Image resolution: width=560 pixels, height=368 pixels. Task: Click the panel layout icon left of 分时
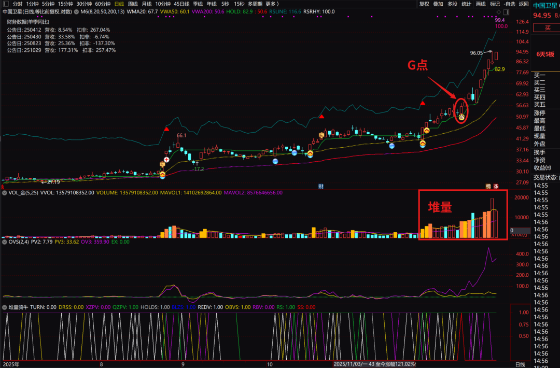click(5, 4)
